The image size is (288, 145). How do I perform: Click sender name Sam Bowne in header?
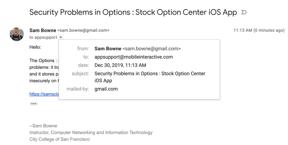pos(43,30)
